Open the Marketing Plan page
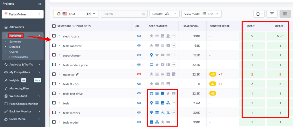Image resolution: width=293 pixels, height=127 pixels. [19, 89]
